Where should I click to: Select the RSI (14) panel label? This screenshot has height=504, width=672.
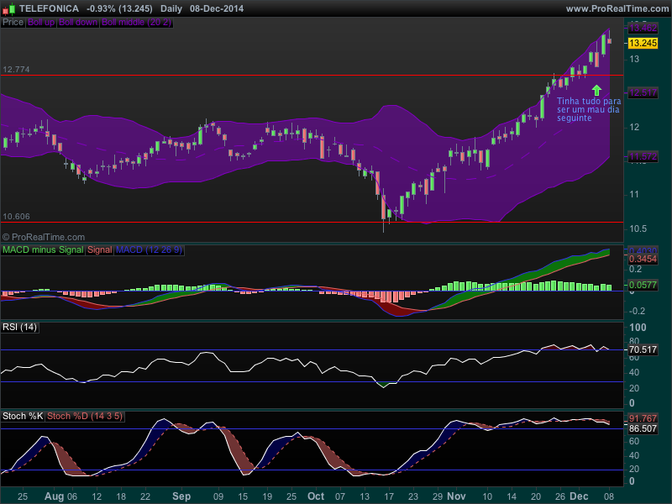pyautogui.click(x=19, y=328)
